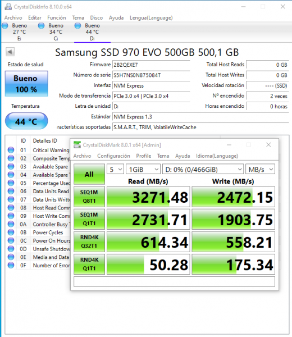Click the serial number field S5H7NS0N875084T
This screenshot has height=337, width=292.
(151, 75)
